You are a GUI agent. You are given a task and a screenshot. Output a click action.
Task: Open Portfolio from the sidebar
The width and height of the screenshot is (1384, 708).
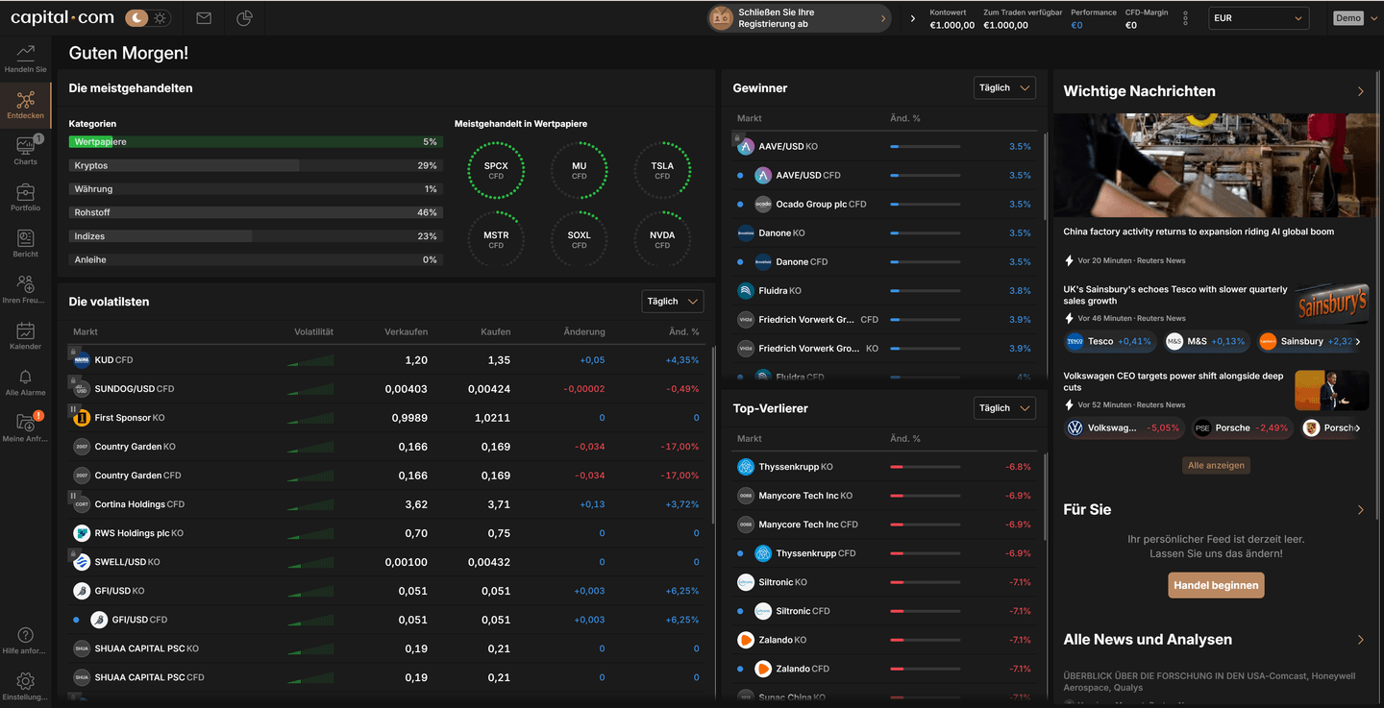click(25, 196)
